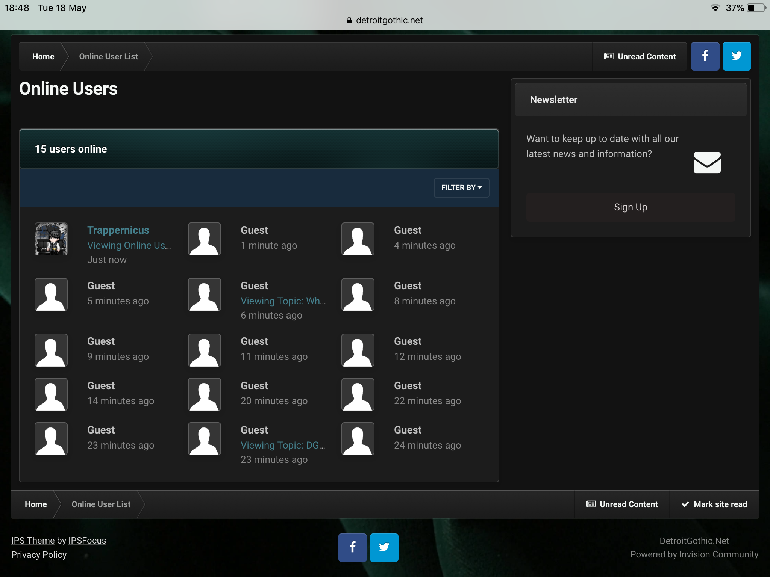Click the footer Facebook icon
770x577 pixels.
coord(352,547)
